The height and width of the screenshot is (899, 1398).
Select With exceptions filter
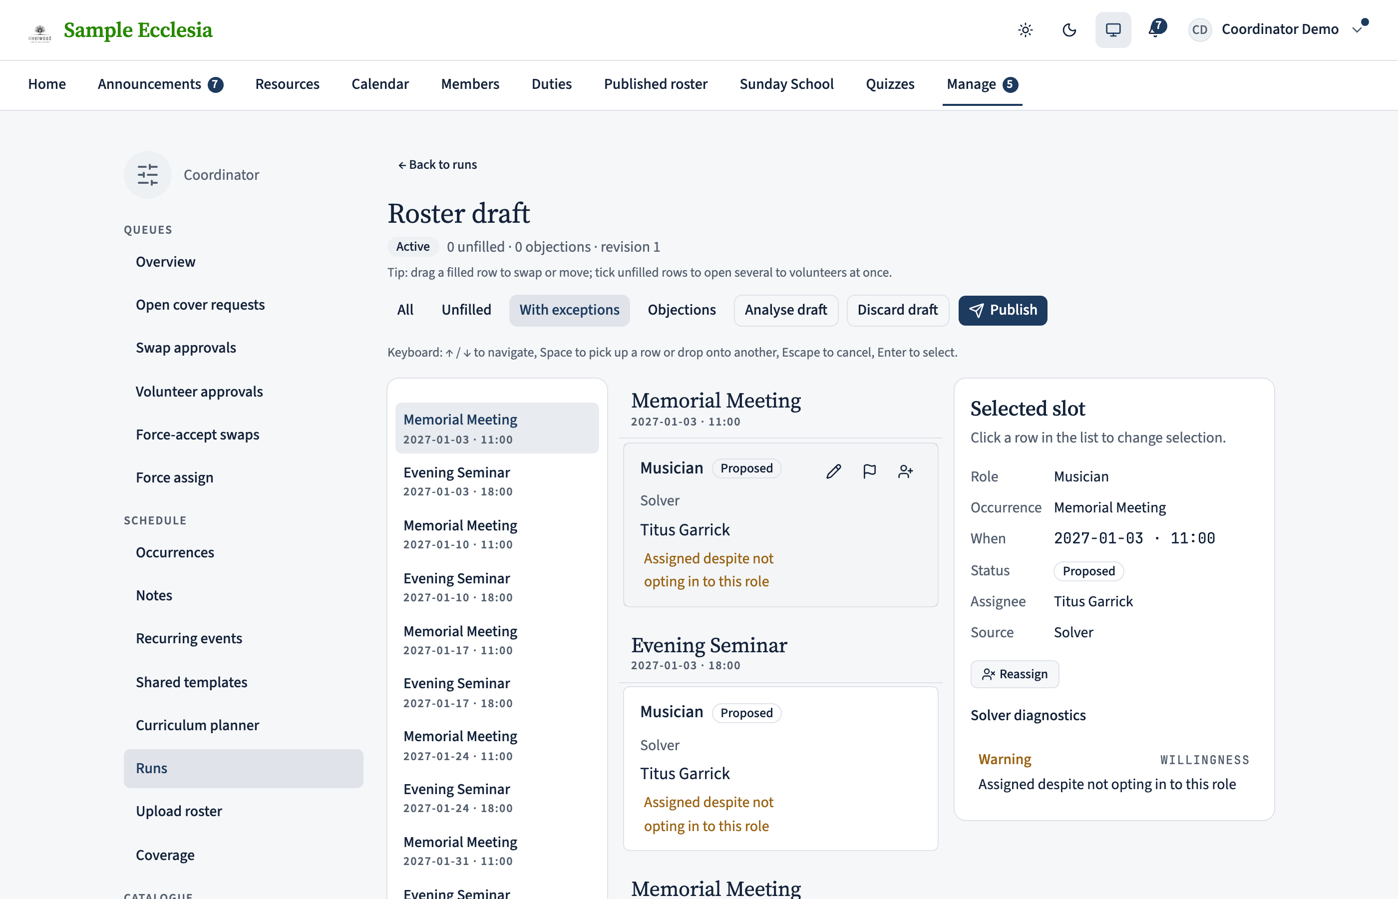pos(570,310)
